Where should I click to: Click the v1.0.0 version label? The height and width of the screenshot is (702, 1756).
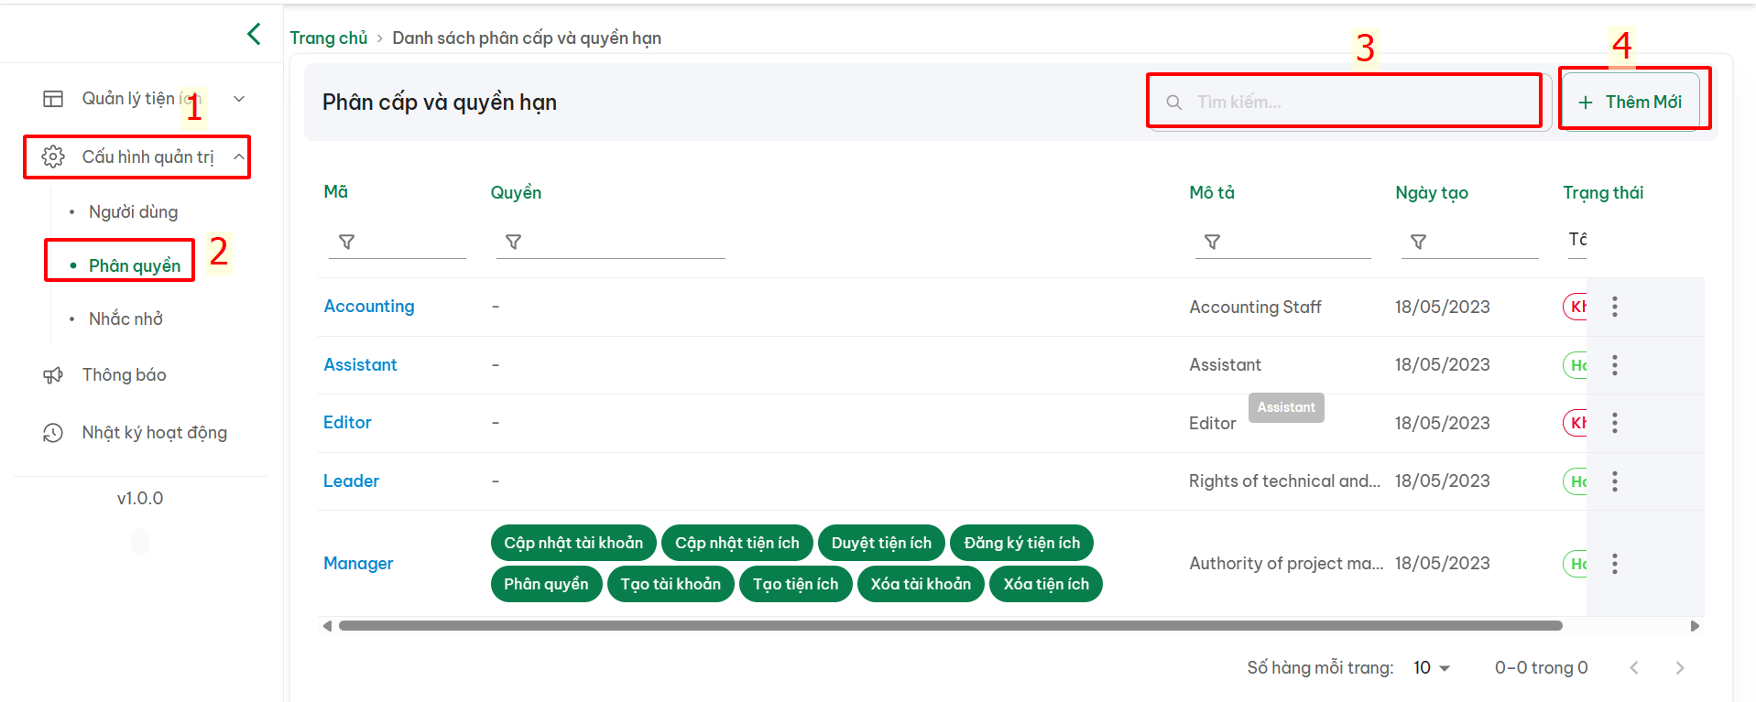coord(140,499)
